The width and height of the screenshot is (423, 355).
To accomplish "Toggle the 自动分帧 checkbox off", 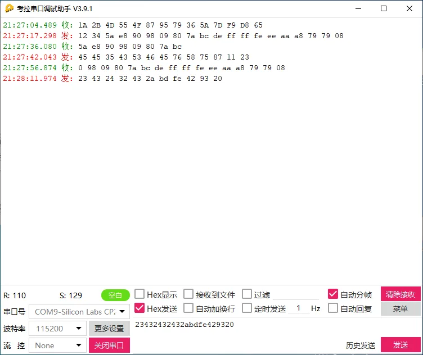I will pos(333,294).
